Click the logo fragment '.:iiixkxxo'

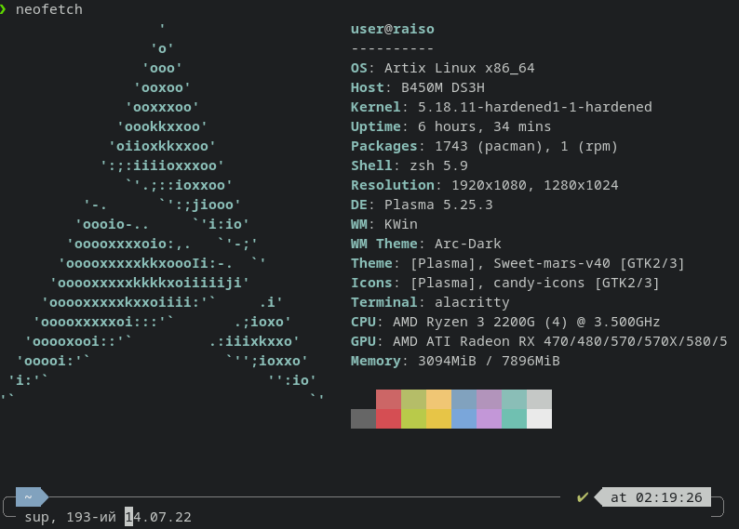254,341
